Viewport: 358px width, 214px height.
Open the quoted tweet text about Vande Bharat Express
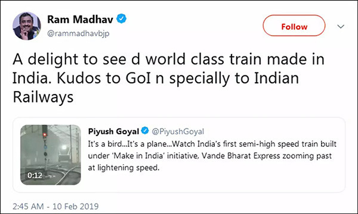(x=212, y=156)
